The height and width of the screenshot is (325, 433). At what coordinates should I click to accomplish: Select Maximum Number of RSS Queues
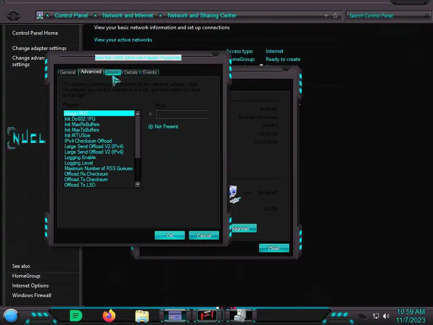point(99,168)
